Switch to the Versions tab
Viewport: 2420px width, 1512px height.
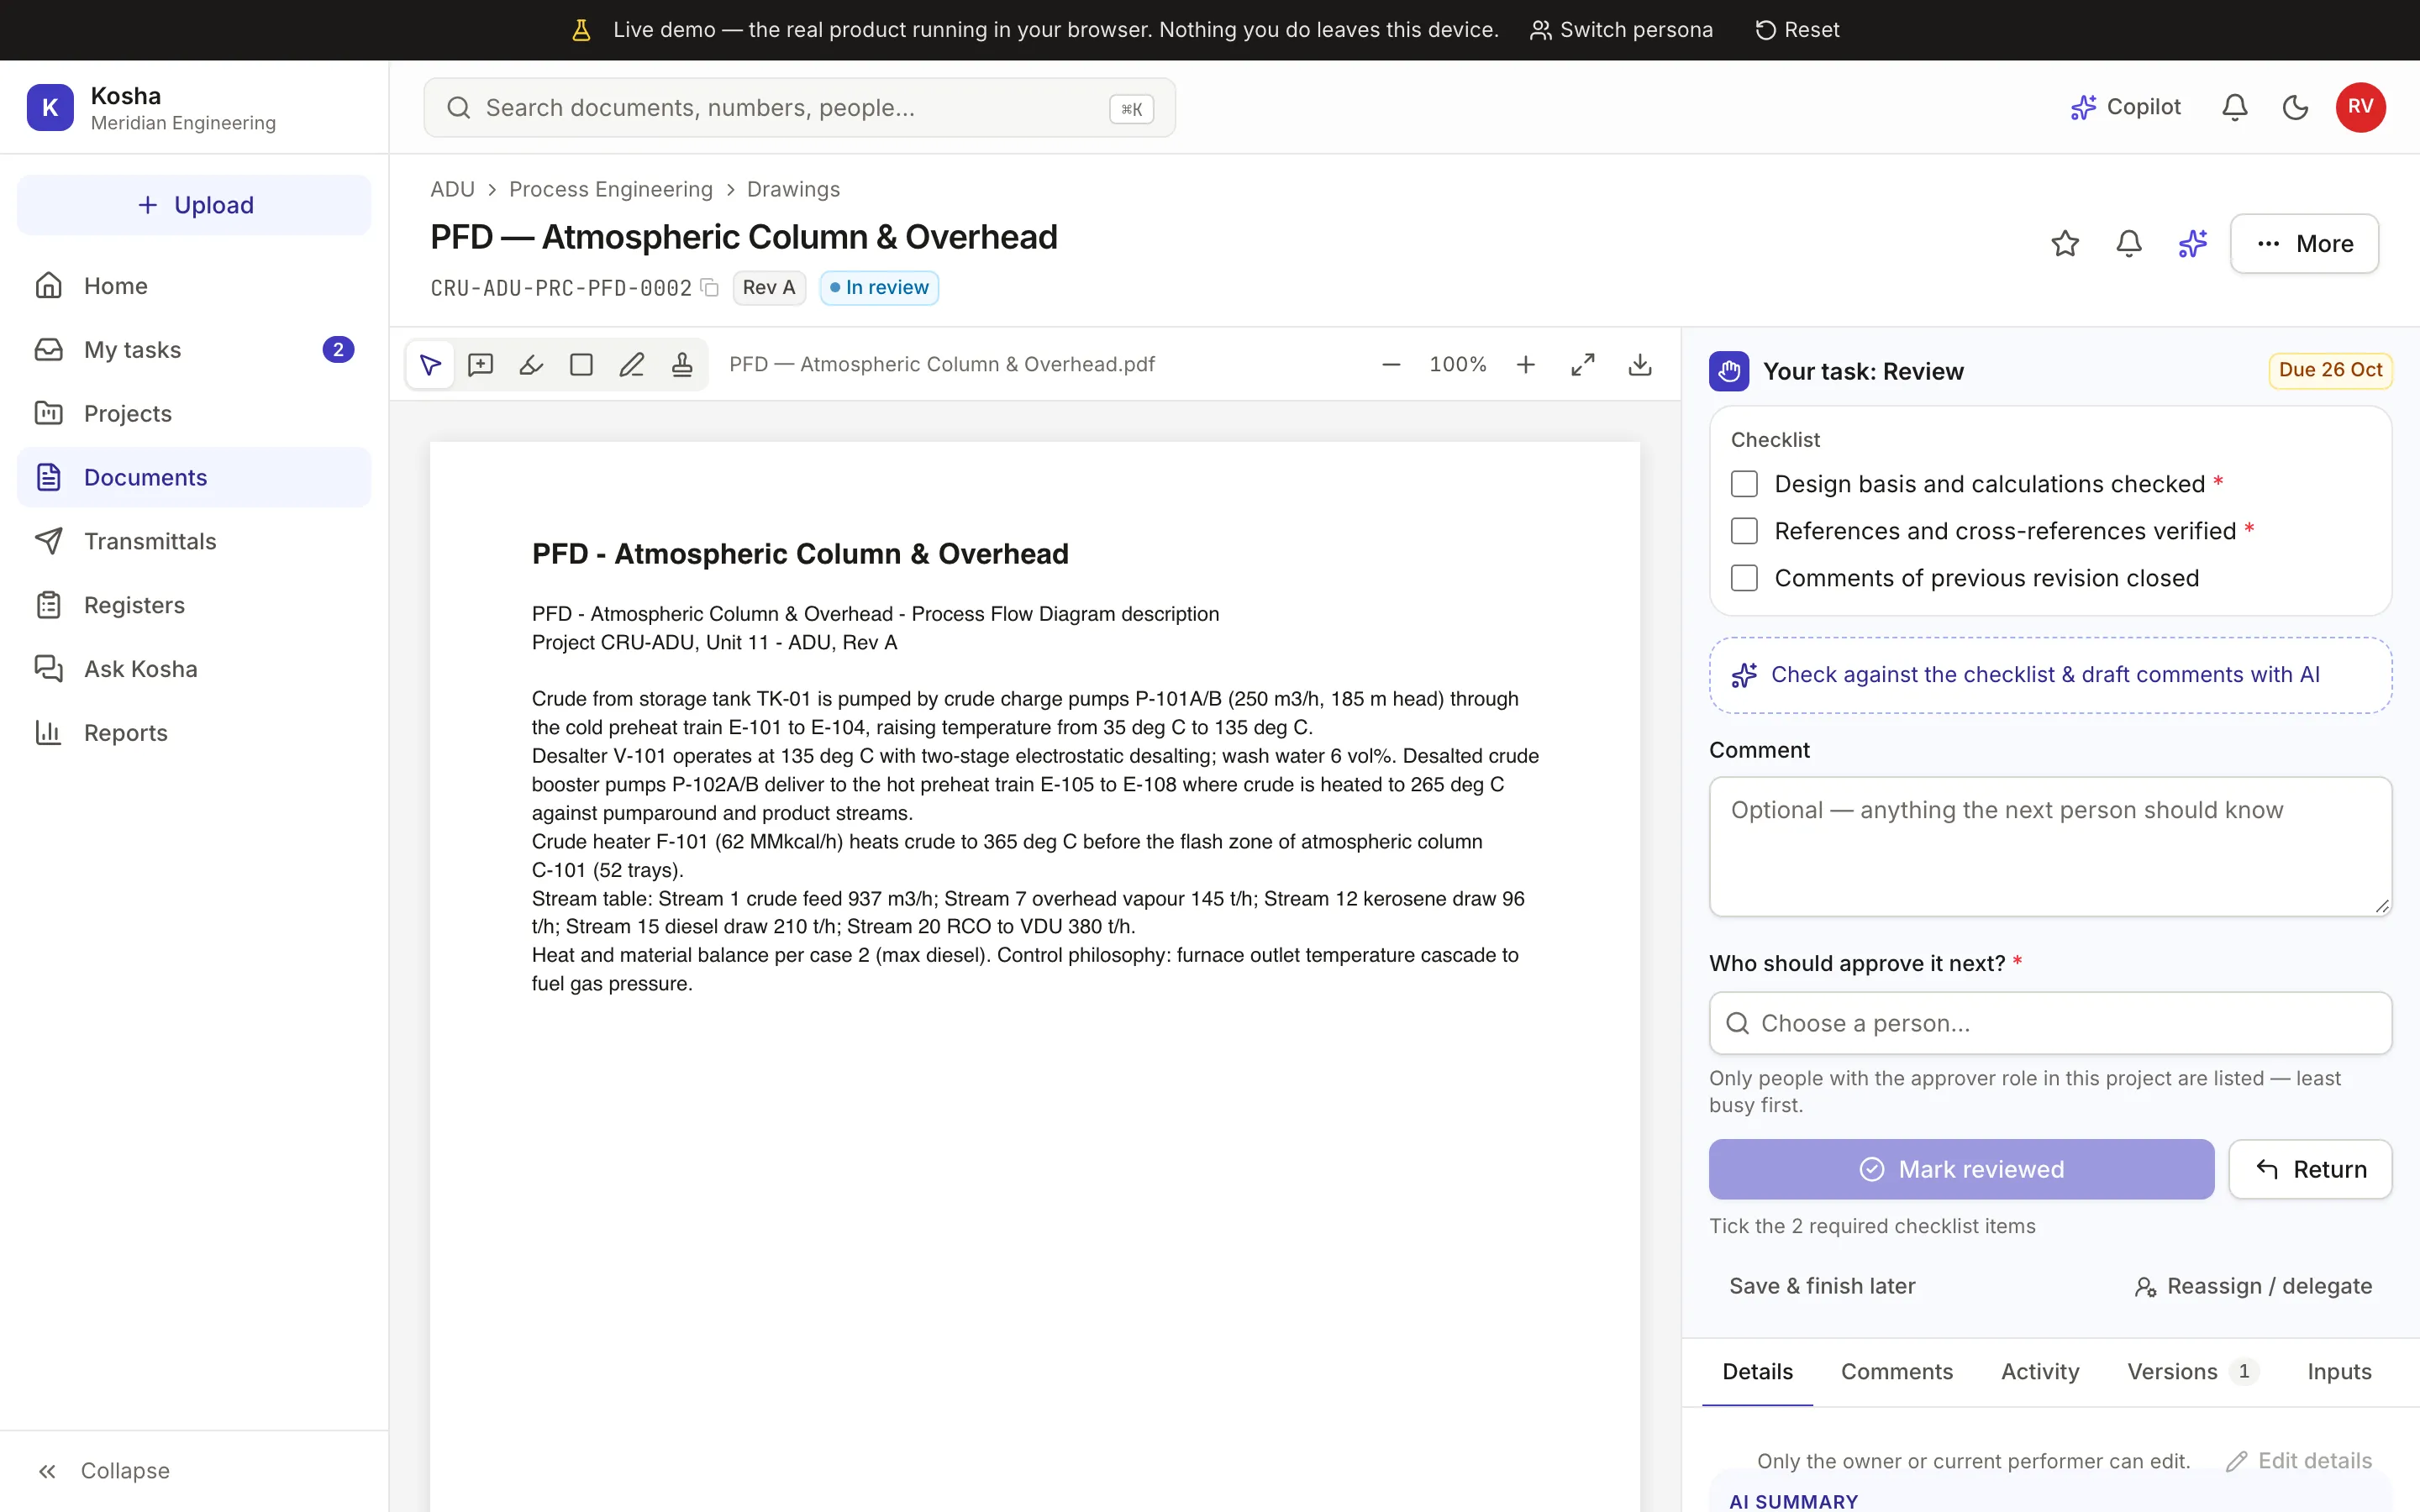coord(2193,1372)
